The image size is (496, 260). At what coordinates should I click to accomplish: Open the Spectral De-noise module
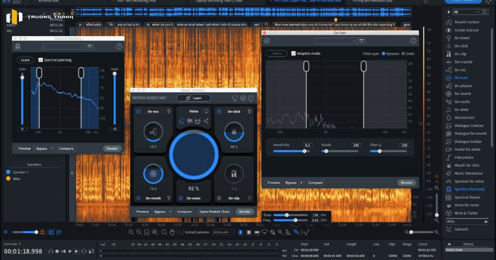point(469,181)
